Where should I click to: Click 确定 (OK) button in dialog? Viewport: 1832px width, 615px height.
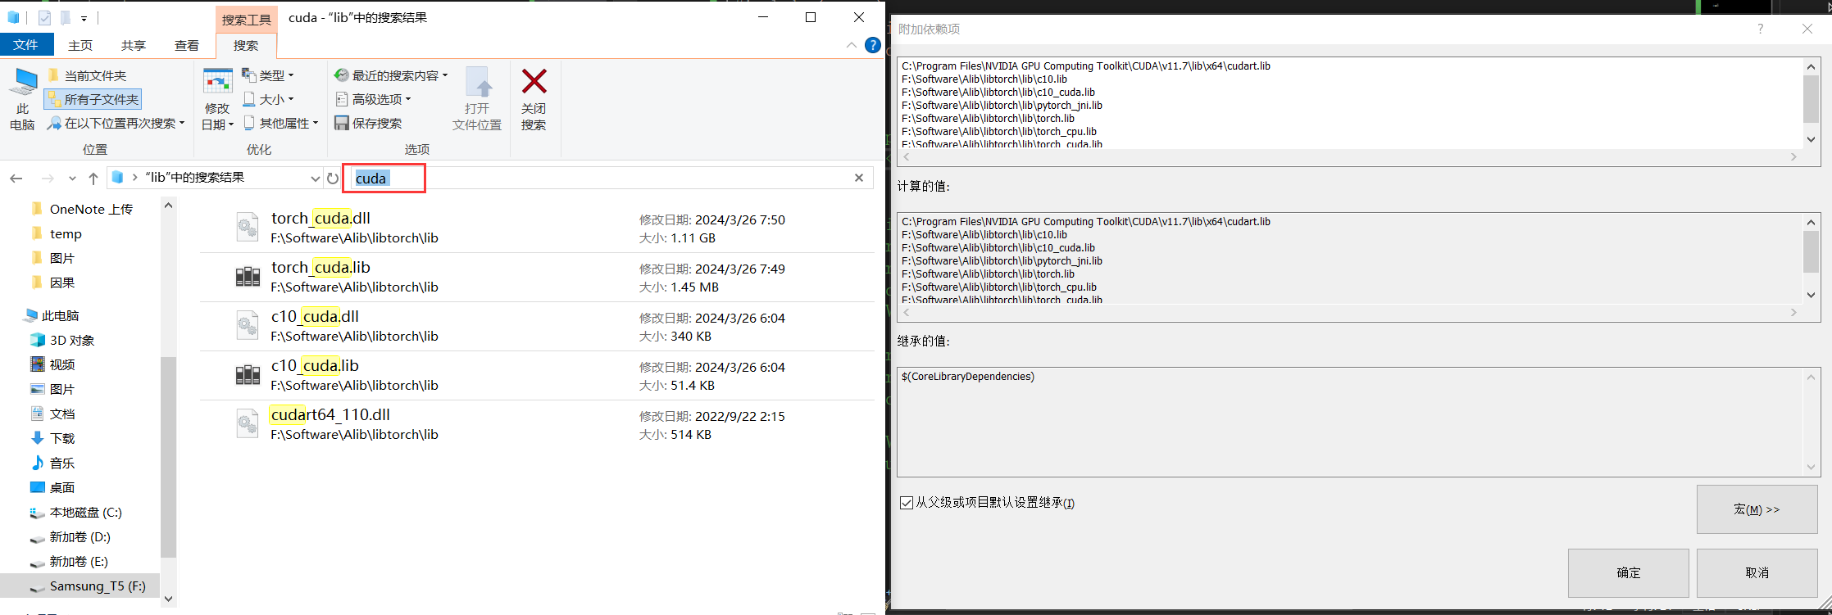[1628, 572]
